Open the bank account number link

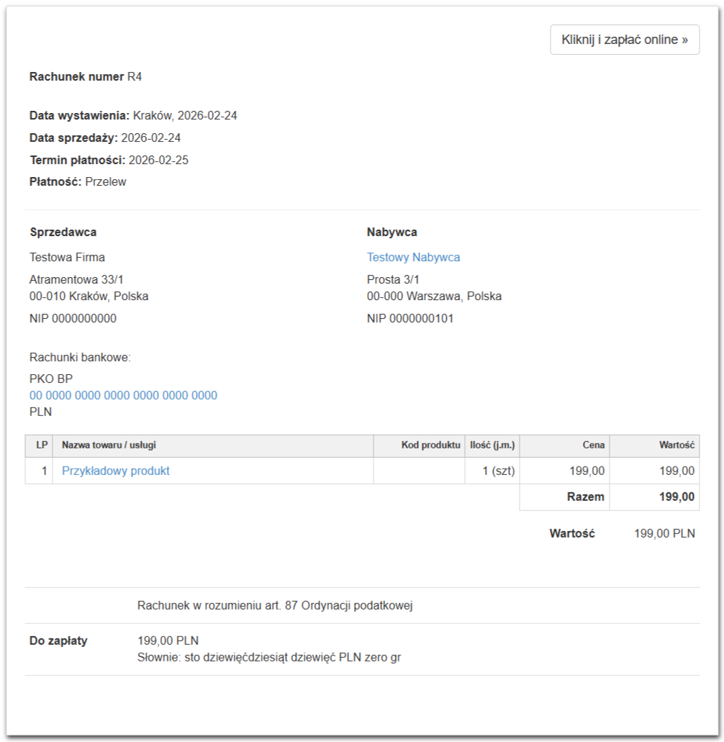point(123,395)
